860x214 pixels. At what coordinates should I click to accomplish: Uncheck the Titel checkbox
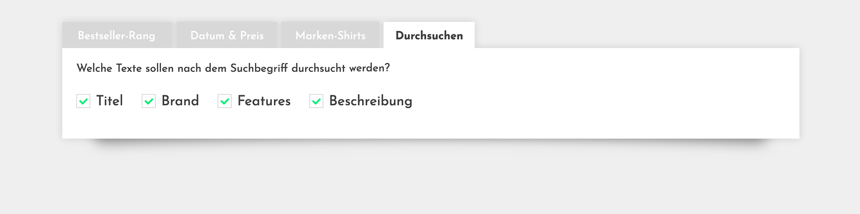pyautogui.click(x=83, y=101)
